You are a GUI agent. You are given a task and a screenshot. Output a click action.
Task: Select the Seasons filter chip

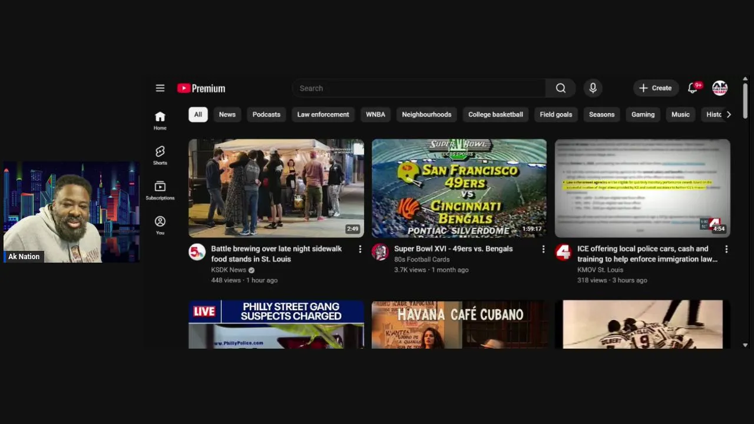[601, 114]
